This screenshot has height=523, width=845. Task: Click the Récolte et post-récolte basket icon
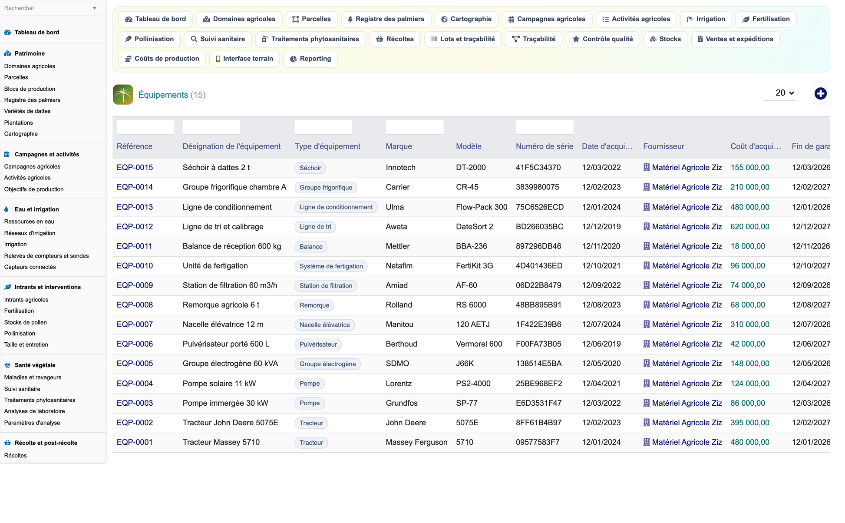(x=7, y=443)
